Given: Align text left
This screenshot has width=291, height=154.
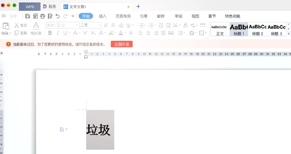Looking at the screenshot, I should pos(141,33).
